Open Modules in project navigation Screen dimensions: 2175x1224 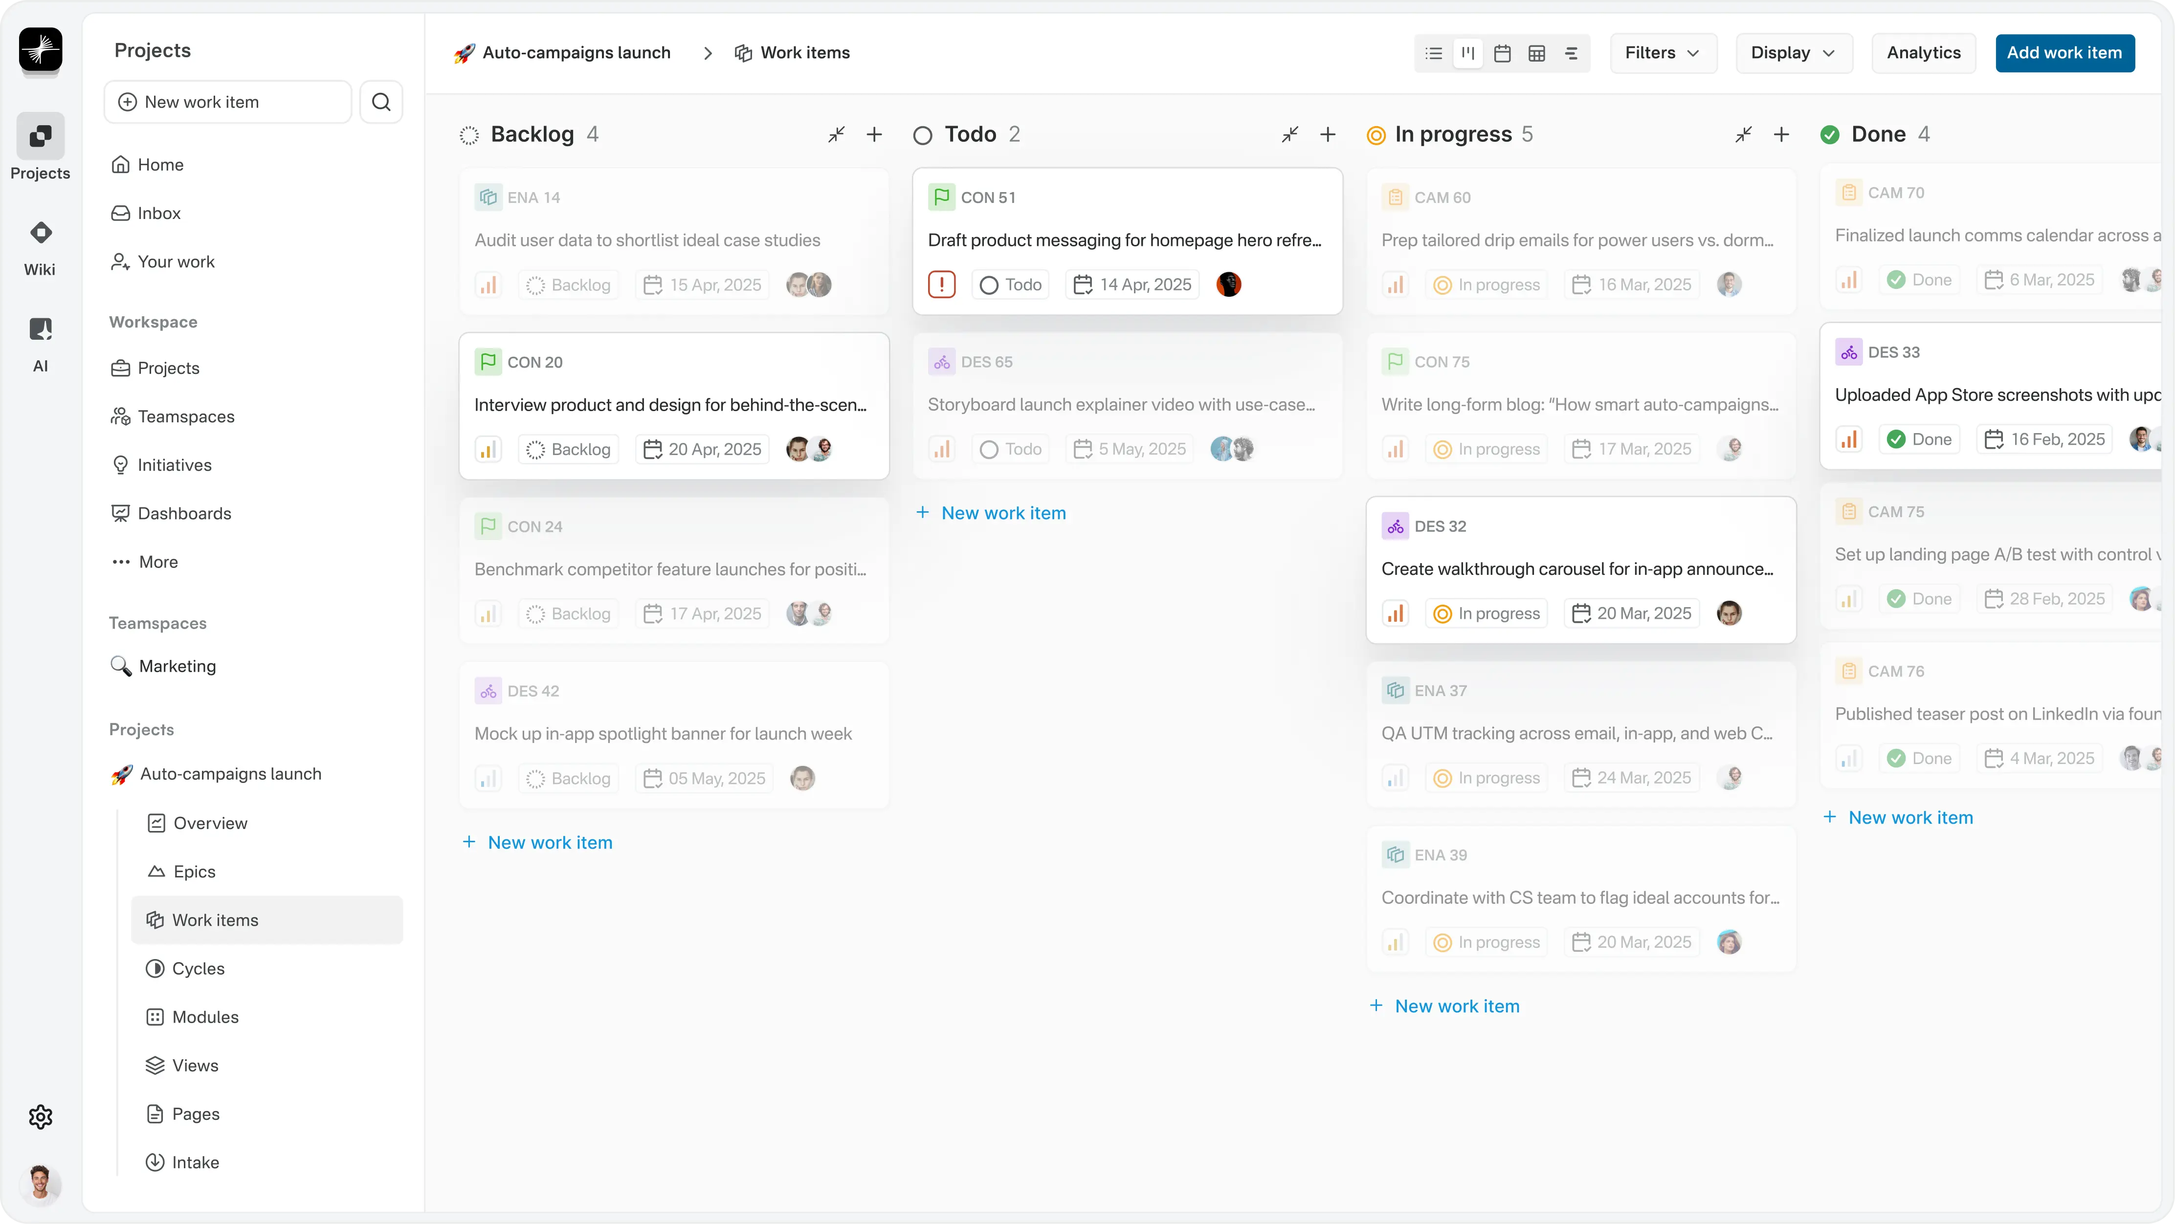tap(205, 1016)
